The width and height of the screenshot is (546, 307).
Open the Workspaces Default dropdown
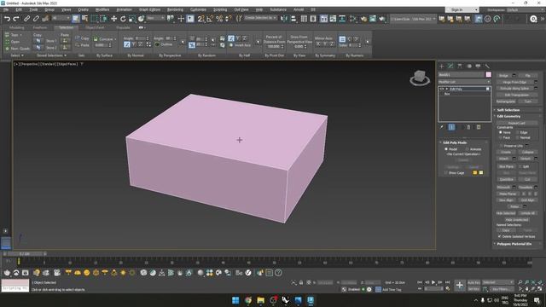click(525, 9)
